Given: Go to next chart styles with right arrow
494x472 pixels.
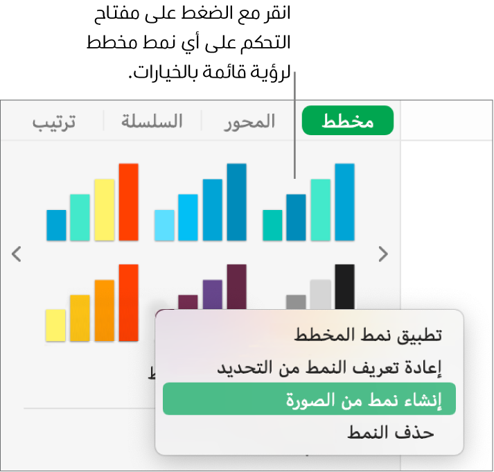Looking at the screenshot, I should (x=382, y=254).
